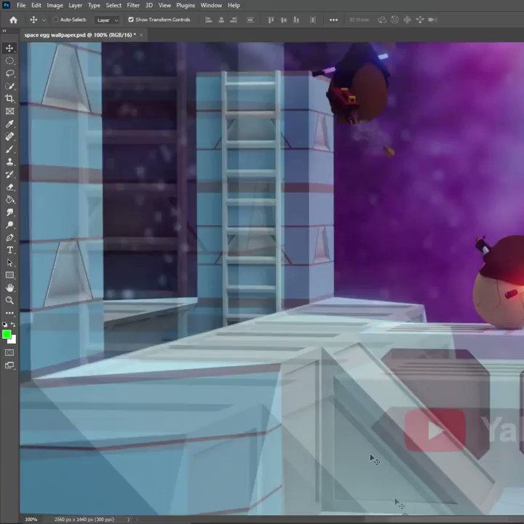Close the space egg wallpaper.psd tab
The image size is (524, 524).
[x=141, y=35]
